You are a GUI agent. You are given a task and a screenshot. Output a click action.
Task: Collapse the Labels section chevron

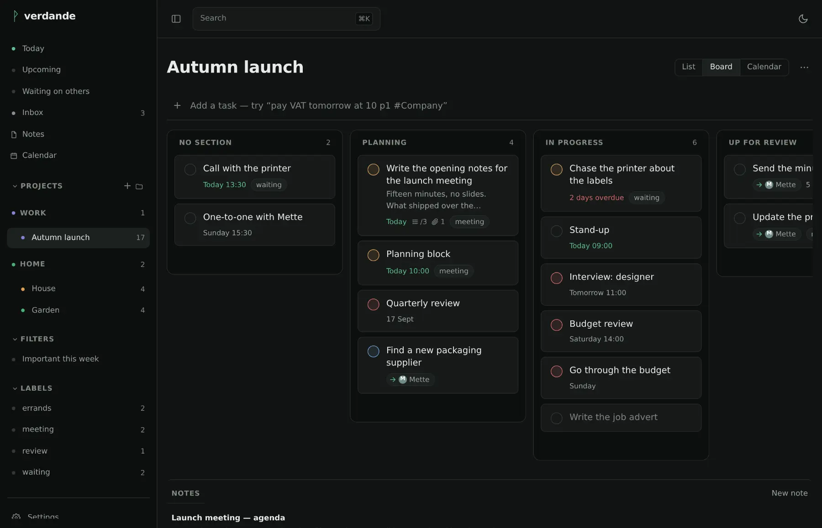point(15,388)
